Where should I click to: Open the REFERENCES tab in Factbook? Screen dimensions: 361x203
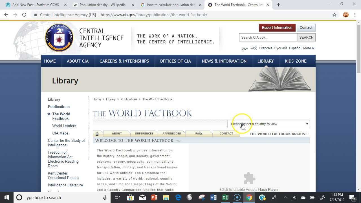pyautogui.click(x=144, y=134)
